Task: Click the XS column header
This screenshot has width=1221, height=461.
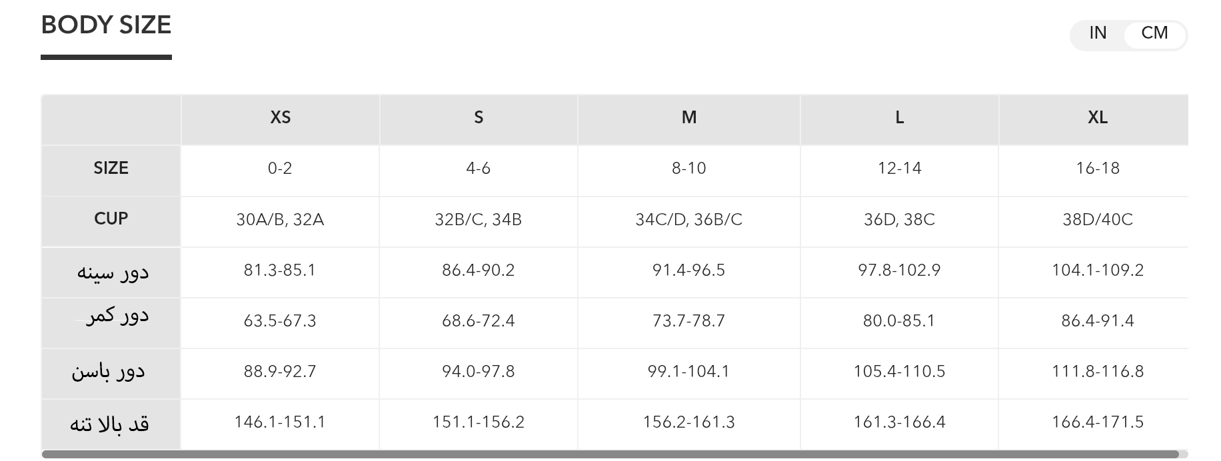Action: click(280, 118)
